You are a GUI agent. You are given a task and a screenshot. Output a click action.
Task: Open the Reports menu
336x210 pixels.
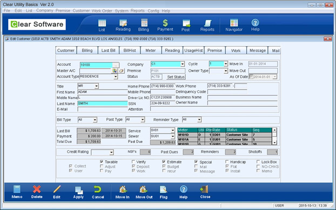click(x=137, y=11)
